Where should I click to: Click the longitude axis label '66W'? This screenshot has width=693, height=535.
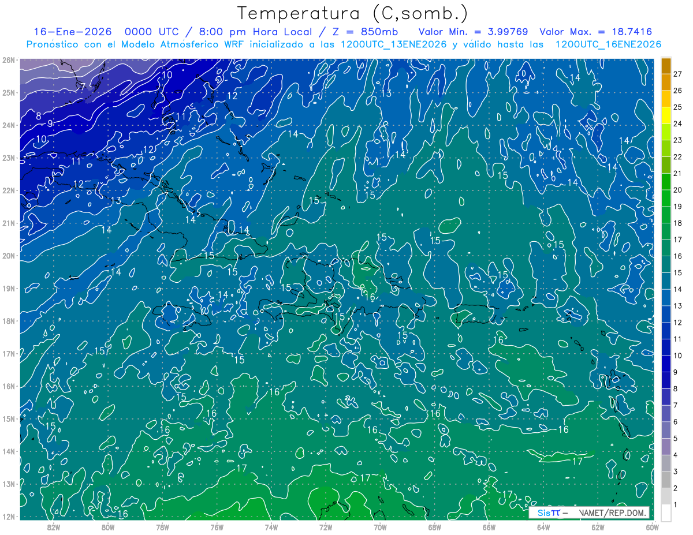[489, 527]
